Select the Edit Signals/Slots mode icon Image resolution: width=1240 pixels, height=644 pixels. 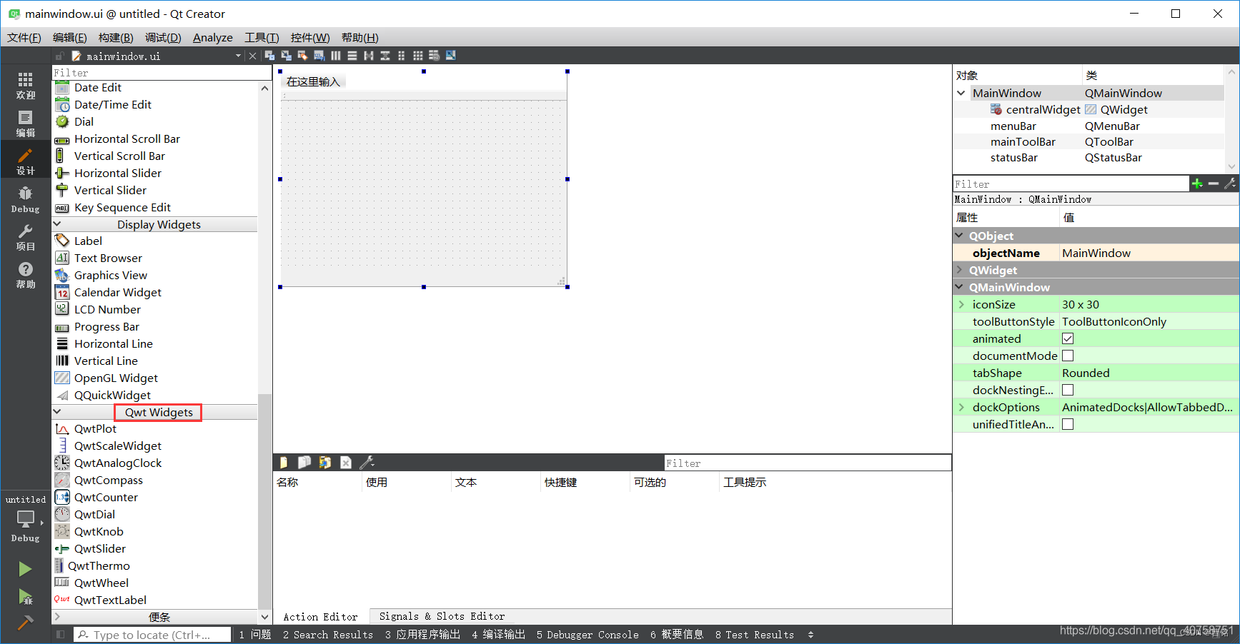click(286, 55)
